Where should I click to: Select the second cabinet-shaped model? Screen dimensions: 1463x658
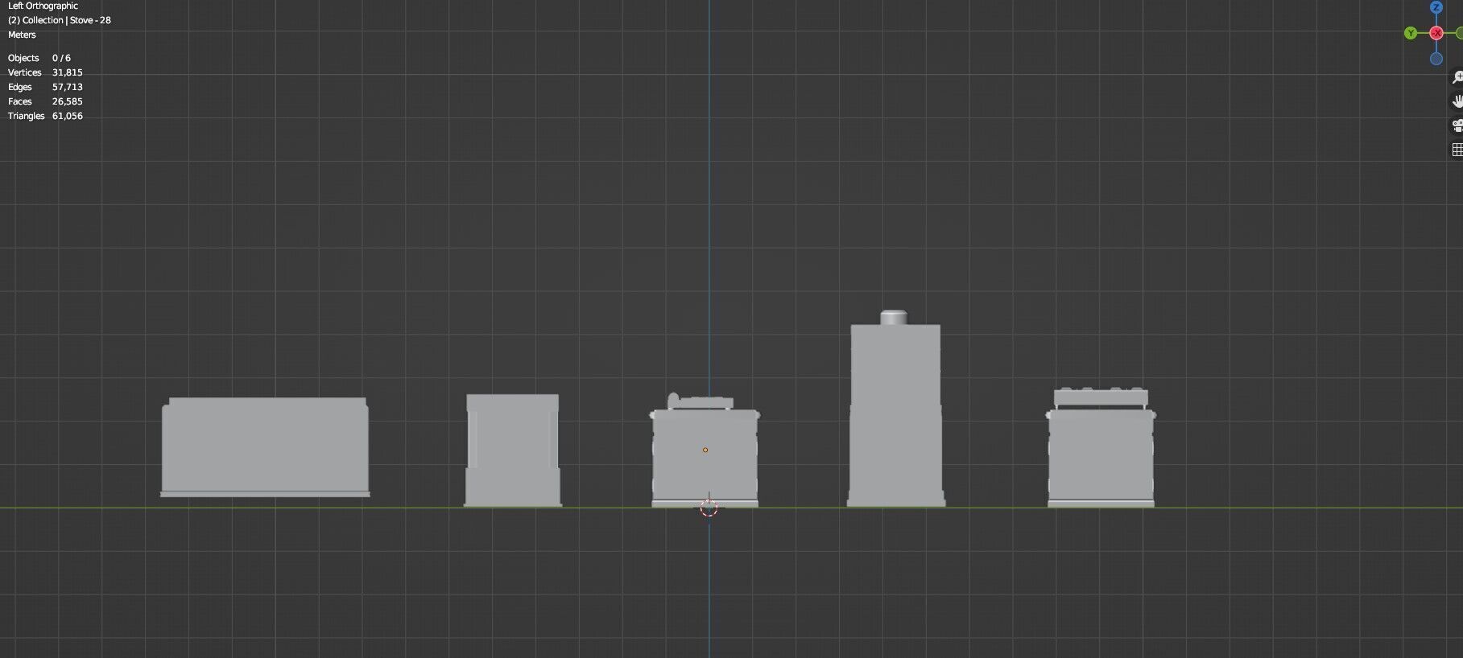[513, 450]
